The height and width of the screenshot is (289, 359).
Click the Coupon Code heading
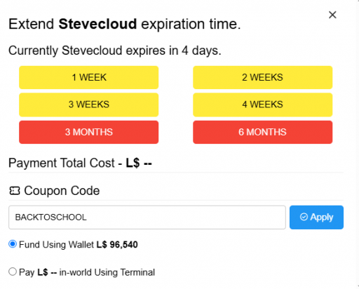click(x=62, y=191)
